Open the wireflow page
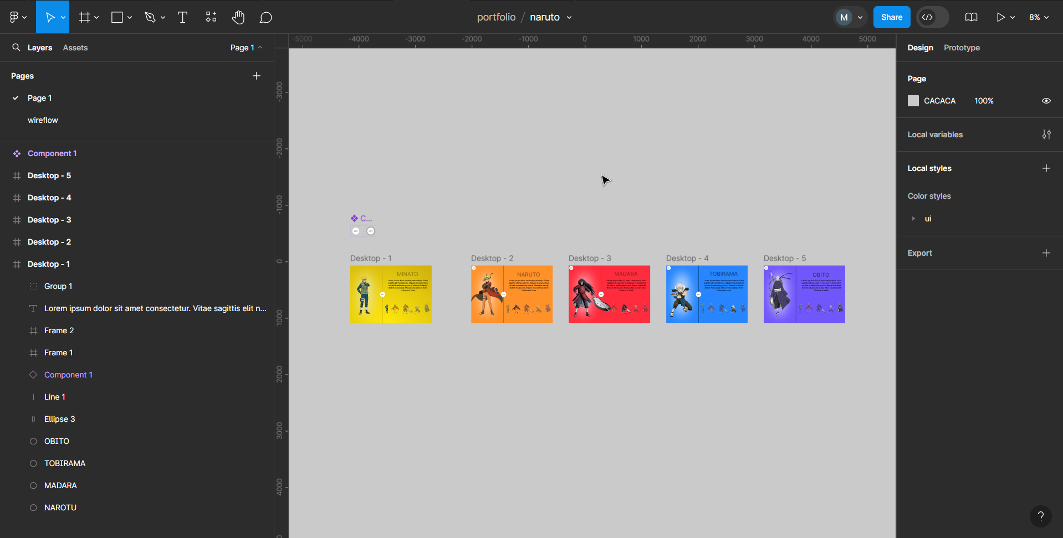 point(137,120)
